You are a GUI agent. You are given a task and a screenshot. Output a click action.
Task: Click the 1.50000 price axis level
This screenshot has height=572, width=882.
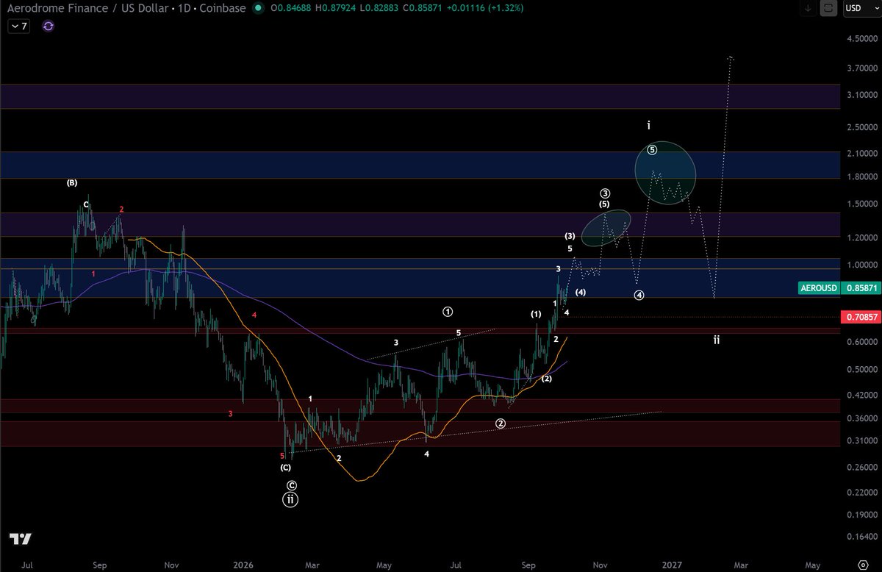pyautogui.click(x=861, y=204)
